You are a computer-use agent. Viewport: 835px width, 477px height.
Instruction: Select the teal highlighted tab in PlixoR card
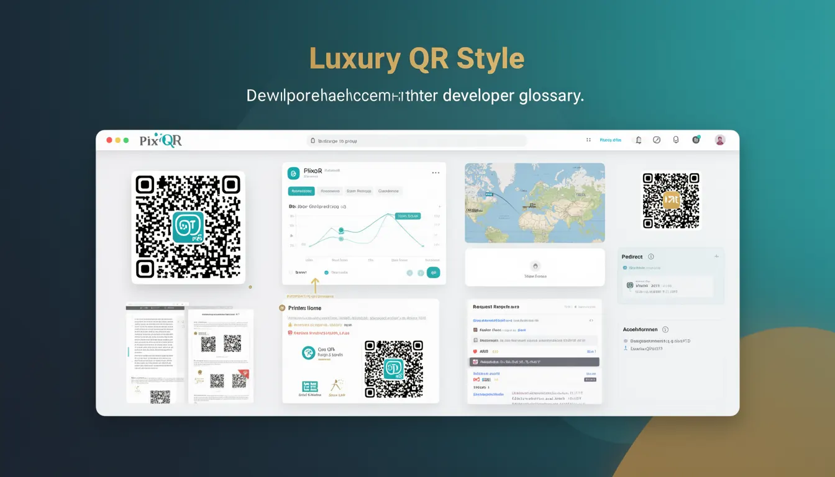[301, 191]
